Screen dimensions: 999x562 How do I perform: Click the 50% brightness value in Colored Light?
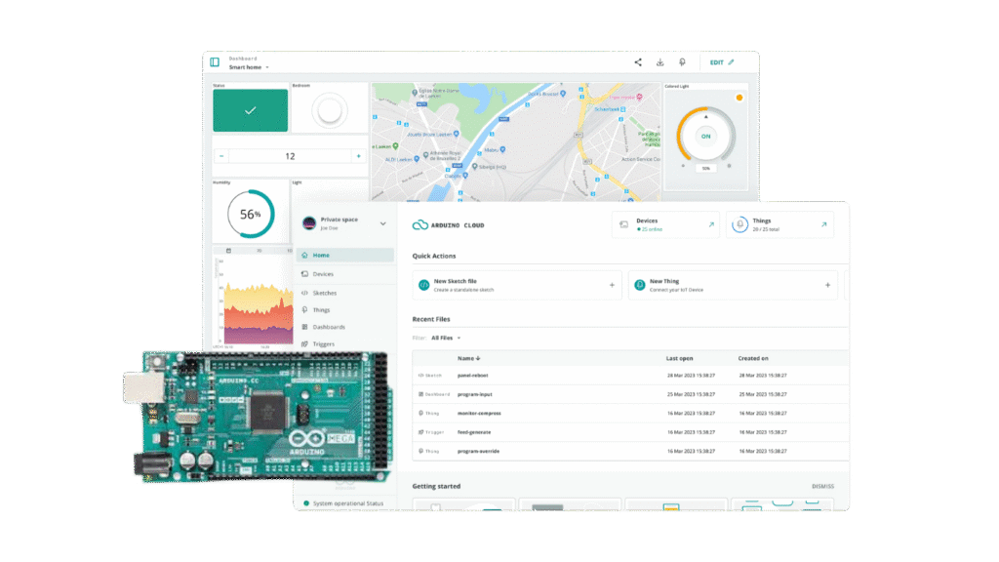click(706, 168)
